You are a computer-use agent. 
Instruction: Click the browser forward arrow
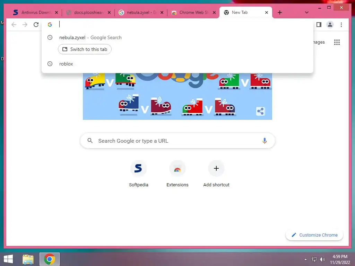click(x=25, y=25)
